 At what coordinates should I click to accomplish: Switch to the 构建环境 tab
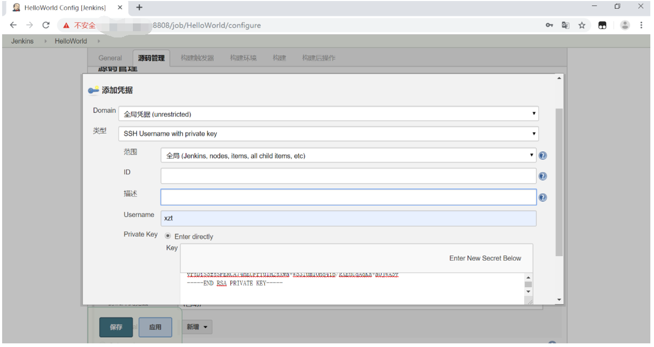pyautogui.click(x=243, y=58)
